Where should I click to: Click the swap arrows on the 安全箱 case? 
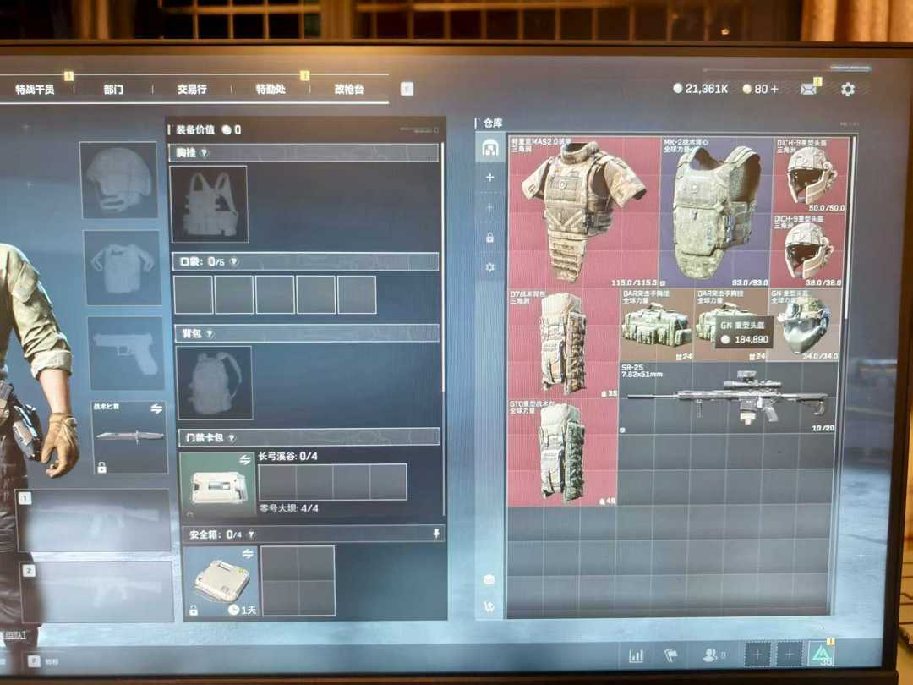point(248,553)
